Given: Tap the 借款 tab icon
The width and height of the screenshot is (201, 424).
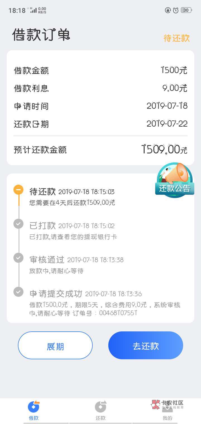Looking at the screenshot, I should tap(33, 407).
